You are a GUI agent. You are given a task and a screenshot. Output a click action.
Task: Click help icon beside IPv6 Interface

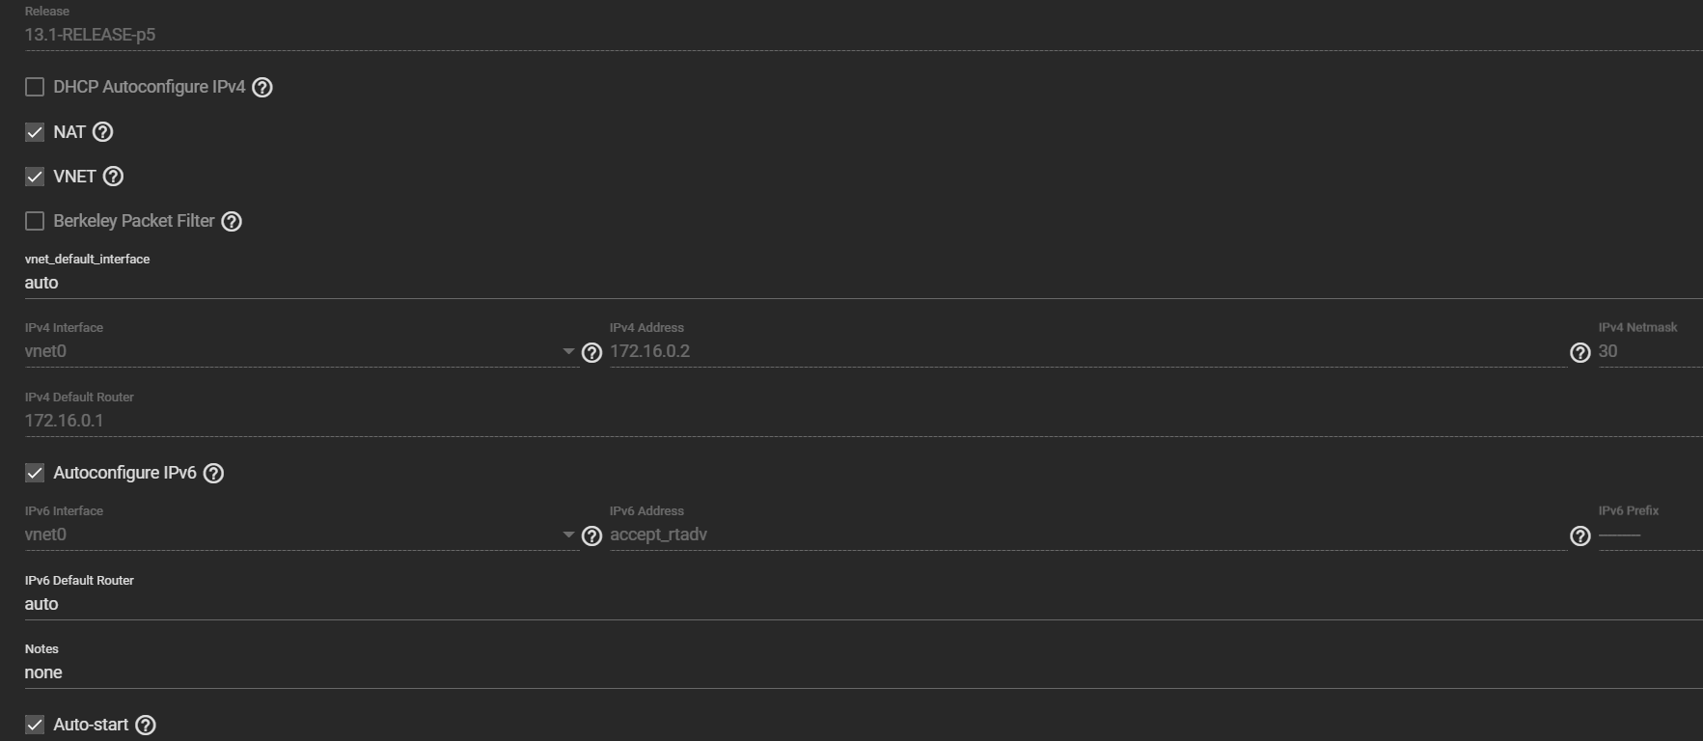592,536
